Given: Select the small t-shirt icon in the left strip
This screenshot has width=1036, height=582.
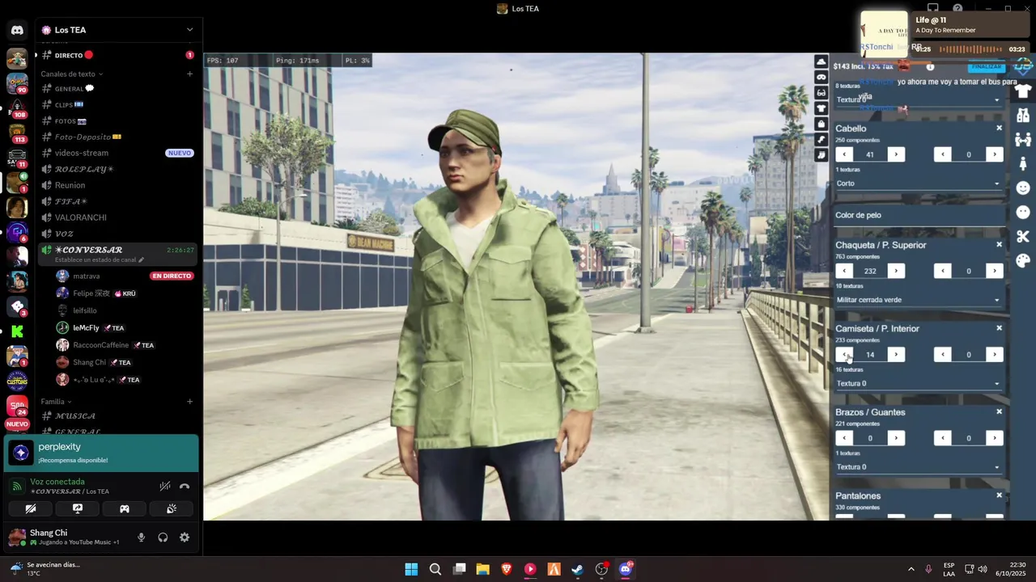Looking at the screenshot, I should pos(821,108).
